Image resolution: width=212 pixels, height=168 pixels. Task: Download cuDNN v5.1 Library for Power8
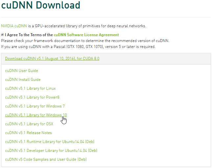tap(32, 97)
